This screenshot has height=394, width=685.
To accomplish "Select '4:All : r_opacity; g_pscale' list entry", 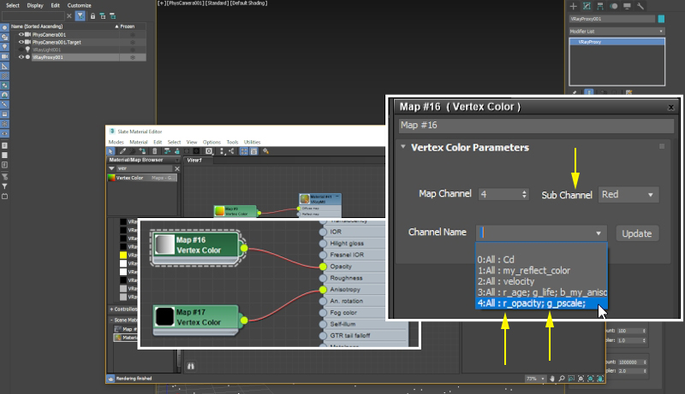I will point(531,303).
